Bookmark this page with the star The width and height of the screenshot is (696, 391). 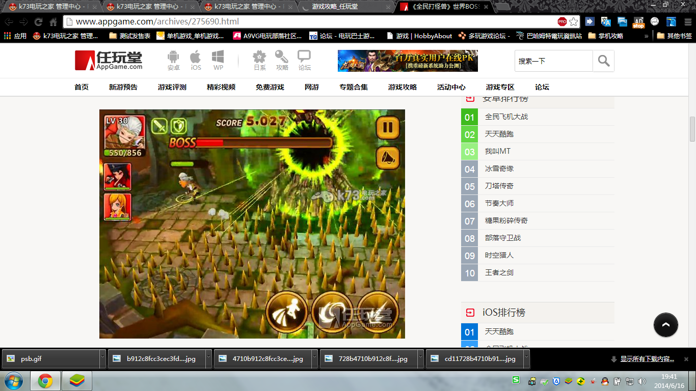coord(574,21)
